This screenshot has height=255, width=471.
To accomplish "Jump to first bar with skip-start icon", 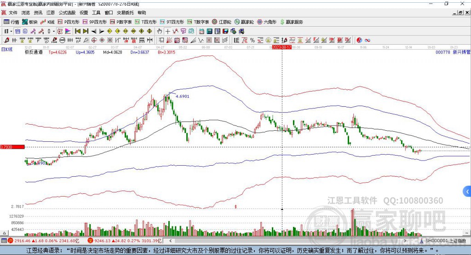I will coord(77,31).
